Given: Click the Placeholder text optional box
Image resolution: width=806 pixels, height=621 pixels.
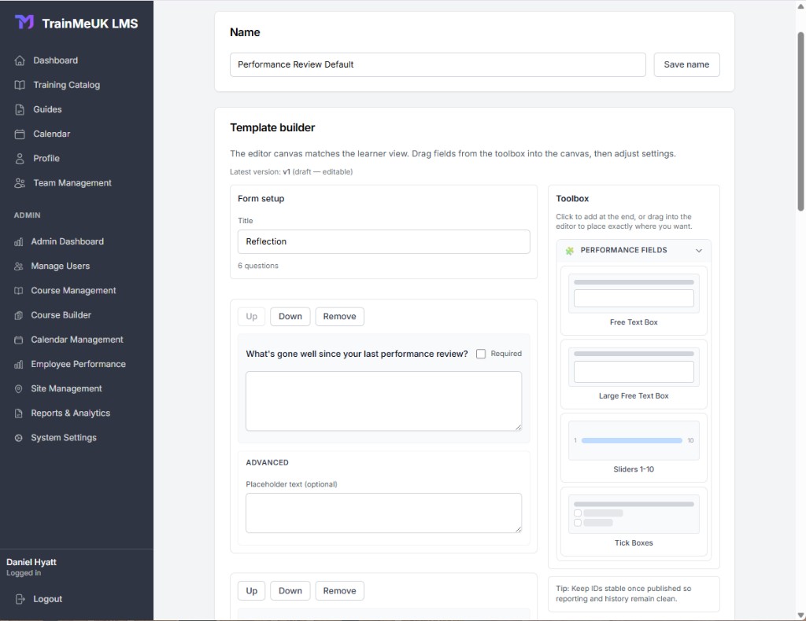Looking at the screenshot, I should pos(383,513).
